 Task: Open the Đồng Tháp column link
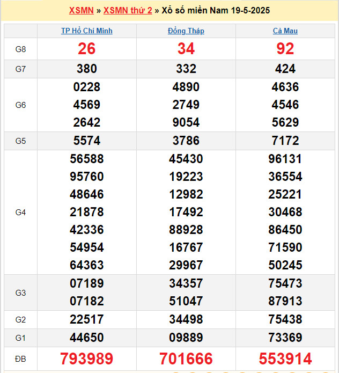[186, 31]
